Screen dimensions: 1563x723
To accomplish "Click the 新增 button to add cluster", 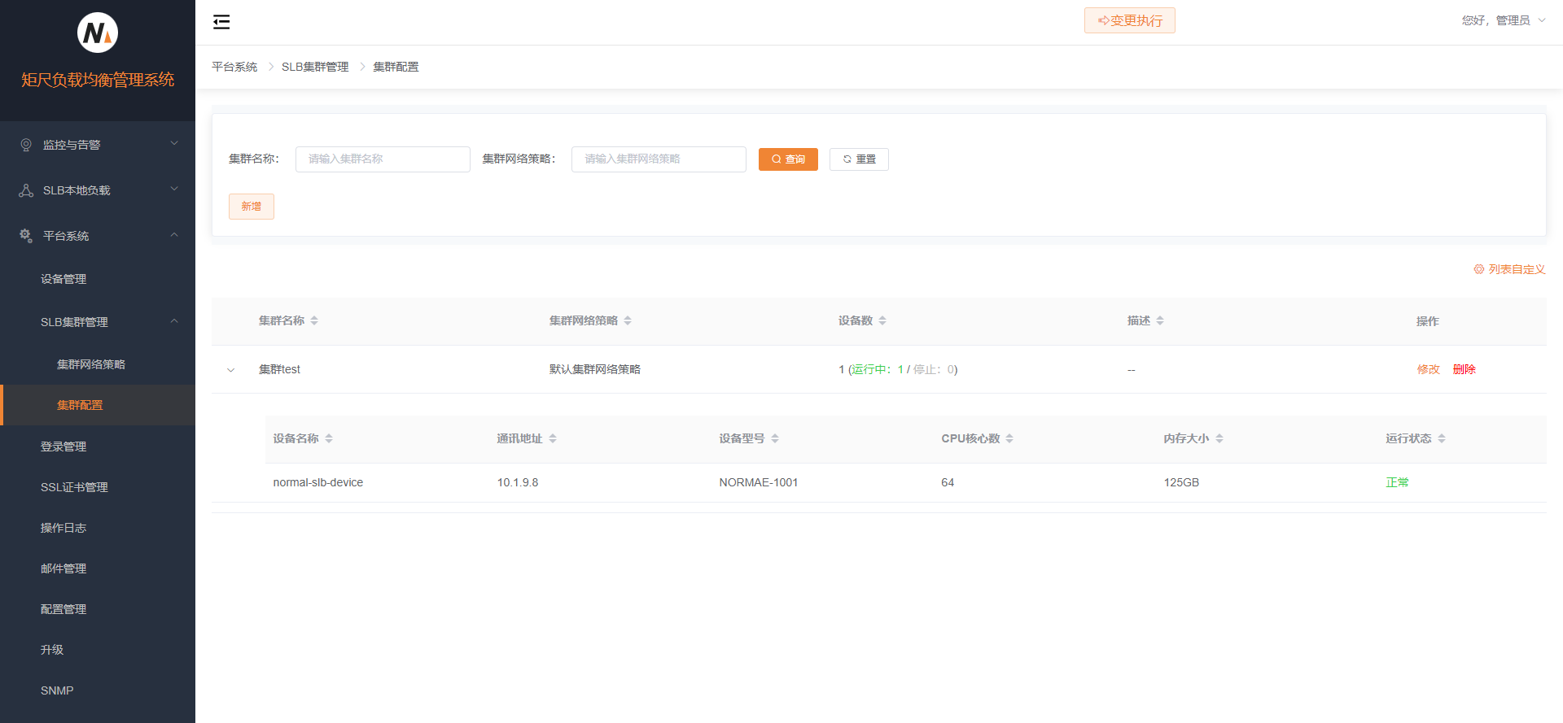I will pos(251,207).
